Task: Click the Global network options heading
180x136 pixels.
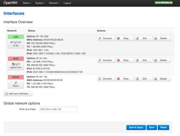Action: pos(22,103)
